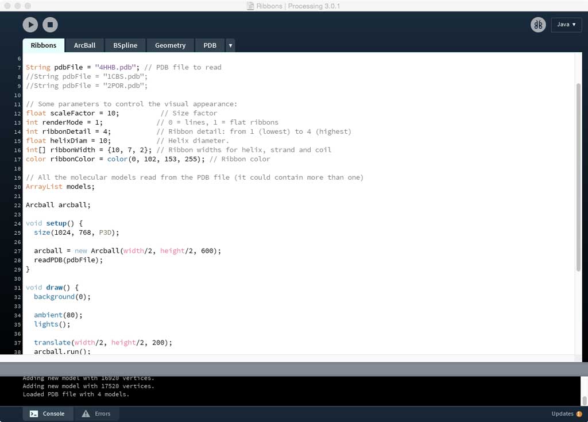Click the Updates notification link
Image resolution: width=588 pixels, height=422 pixels.
tap(562, 413)
